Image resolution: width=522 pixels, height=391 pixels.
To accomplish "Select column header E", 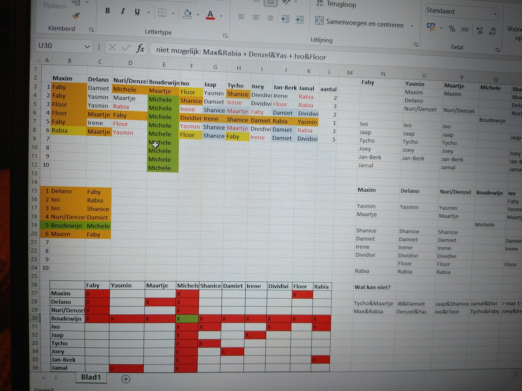I will click(164, 65).
